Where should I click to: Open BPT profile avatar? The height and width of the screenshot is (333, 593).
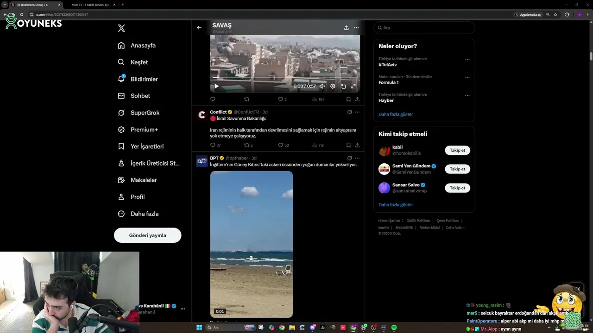202,161
